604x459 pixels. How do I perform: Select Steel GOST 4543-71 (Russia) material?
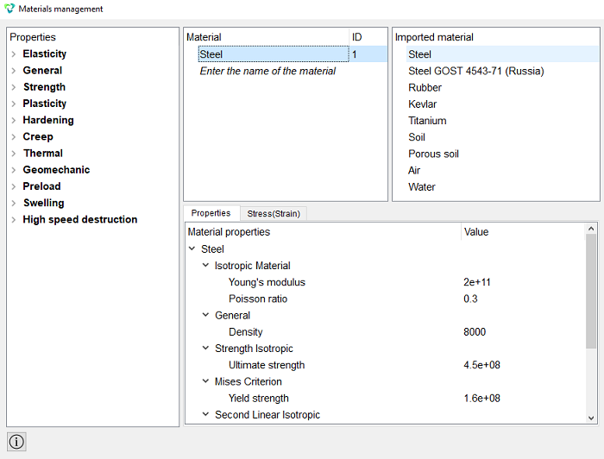pos(475,71)
